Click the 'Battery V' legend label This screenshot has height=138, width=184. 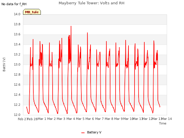coord(94,132)
